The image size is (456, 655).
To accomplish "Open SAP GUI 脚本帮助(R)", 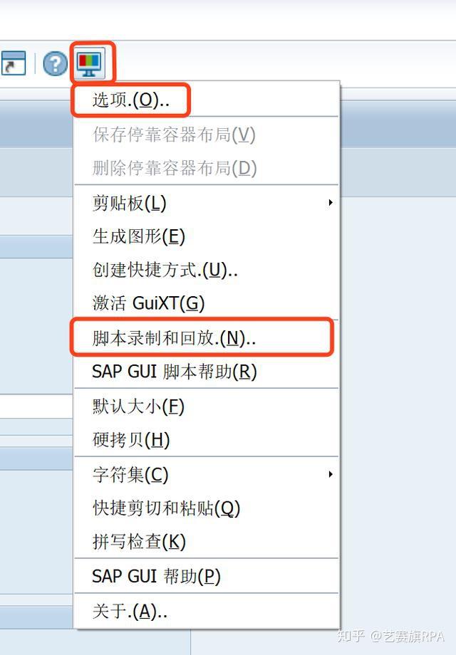I will tap(207, 372).
